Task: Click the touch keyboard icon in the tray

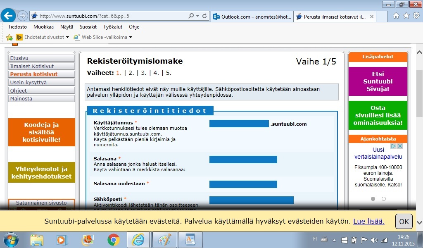Action: click(324, 239)
